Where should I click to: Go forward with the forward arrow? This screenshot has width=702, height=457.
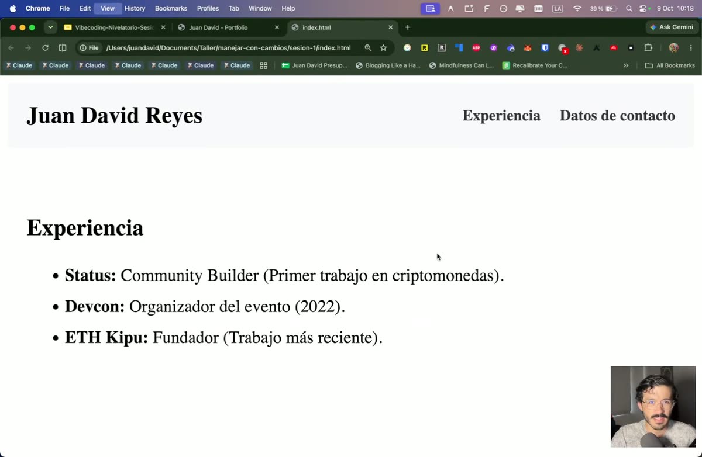[x=27, y=48]
